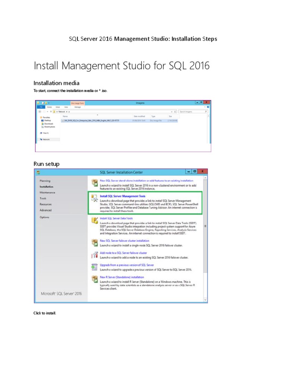
Task: Expand the address bar history dropdown
Action: pyautogui.click(x=172, y=111)
